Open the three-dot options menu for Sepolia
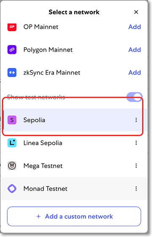Image resolution: width=152 pixels, height=237 pixels. [x=136, y=120]
